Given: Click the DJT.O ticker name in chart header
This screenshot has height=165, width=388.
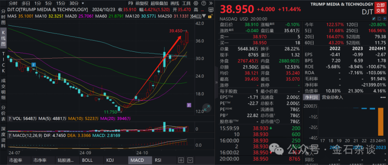Looking at the screenshot, I should click(x=48, y=10).
